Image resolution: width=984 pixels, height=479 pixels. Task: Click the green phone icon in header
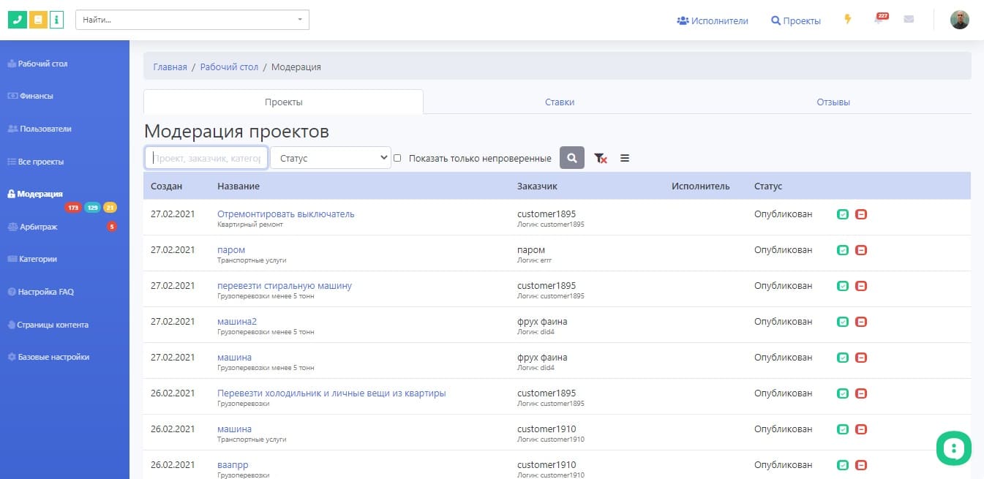17,20
